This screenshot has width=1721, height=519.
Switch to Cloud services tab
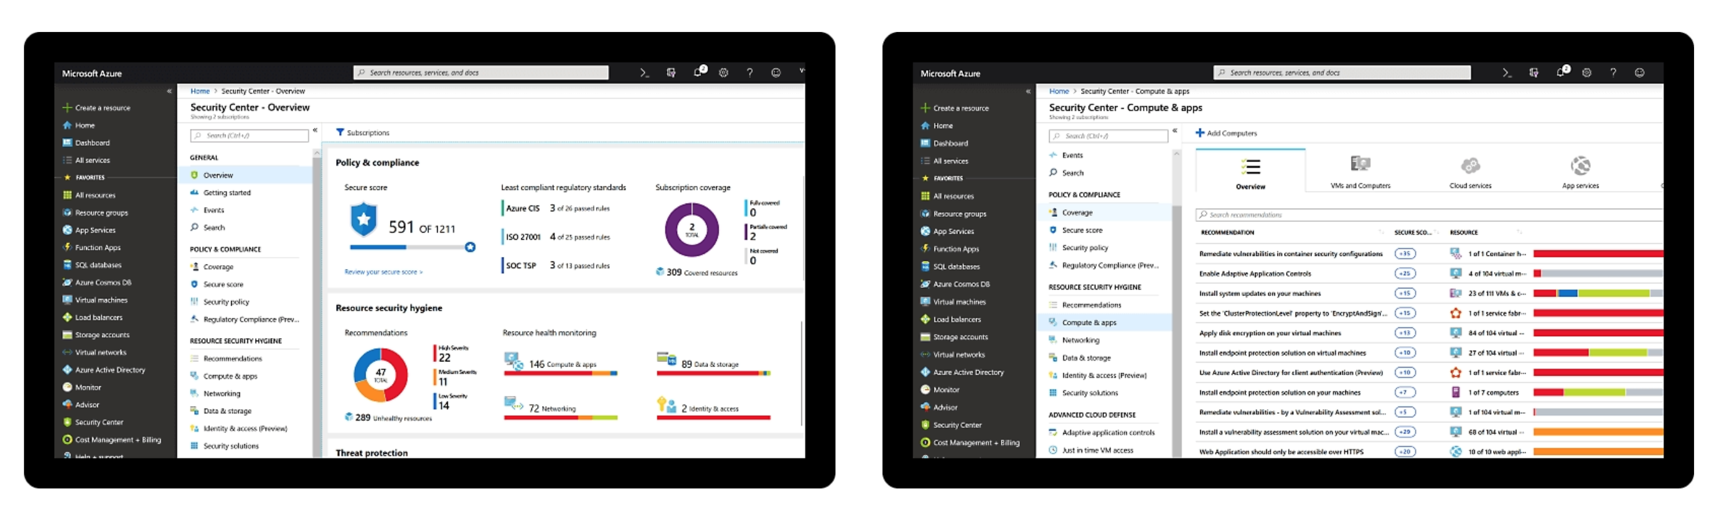(x=1470, y=172)
